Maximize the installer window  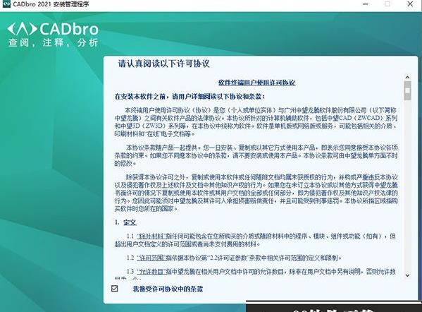click(387, 4)
